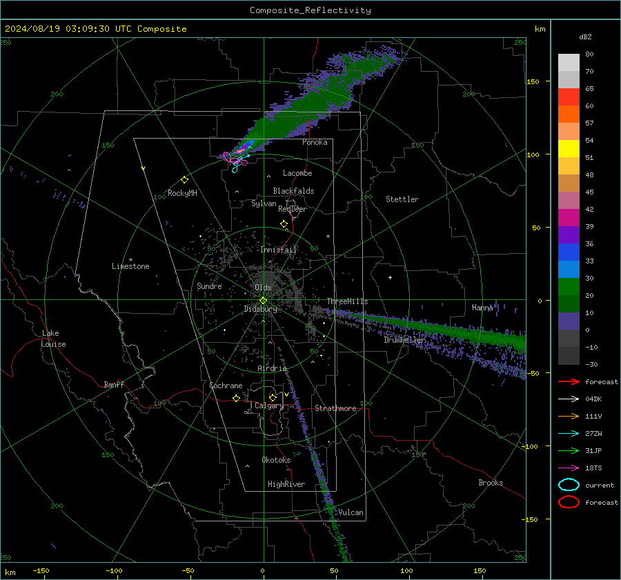
Task: Click the yellow diamond marker above Calgary
Action: (x=273, y=397)
